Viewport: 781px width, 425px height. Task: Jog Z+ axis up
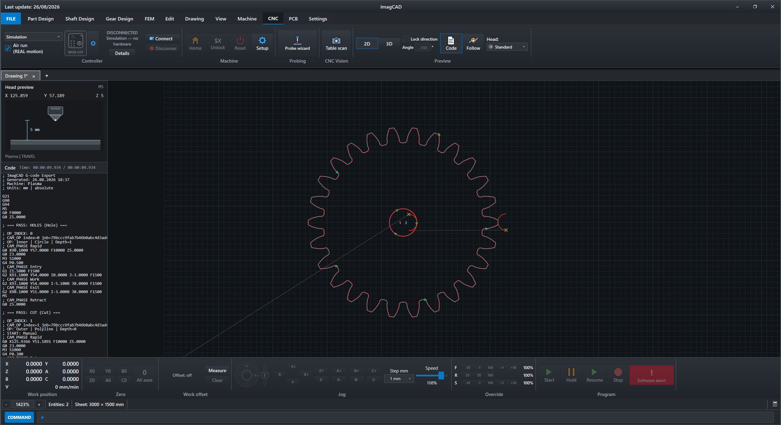coord(321,371)
